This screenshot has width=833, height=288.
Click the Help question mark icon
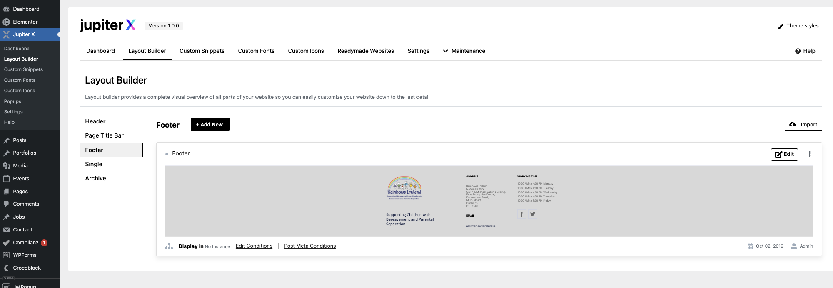point(798,51)
